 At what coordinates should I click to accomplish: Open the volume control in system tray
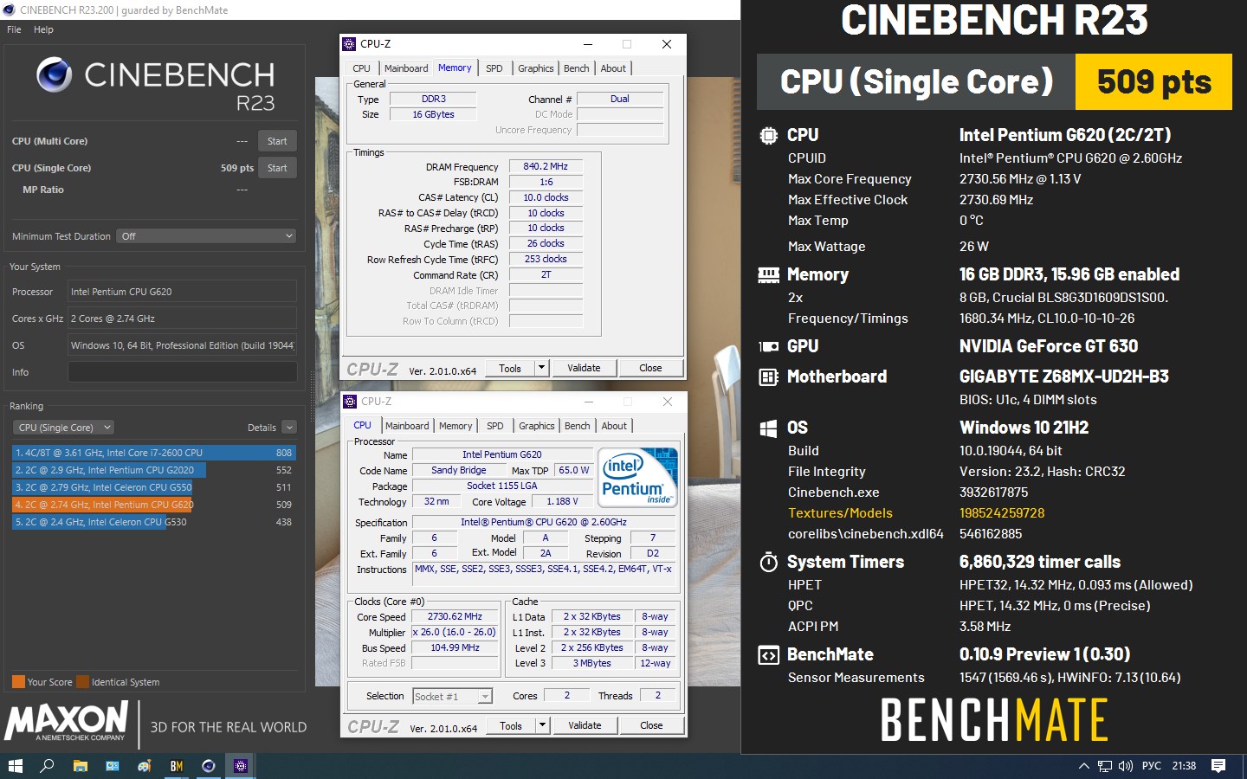pos(1126,766)
